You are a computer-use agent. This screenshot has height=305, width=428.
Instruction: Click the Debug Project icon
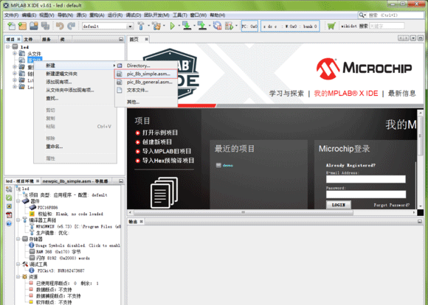pyautogui.click(x=229, y=27)
